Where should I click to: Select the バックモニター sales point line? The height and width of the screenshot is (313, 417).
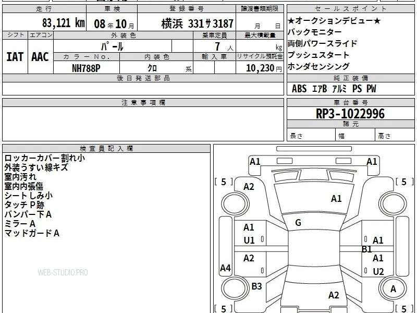(x=315, y=32)
